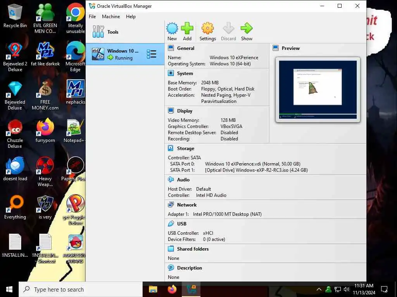Image resolution: width=397 pixels, height=297 pixels.
Task: Click the Windows 10 eXPerience.vdi disk entry
Action: 253,164
